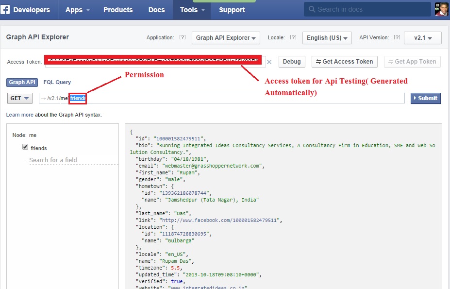Screen dimensions: 450x289
Task: Open the GET method dropdown
Action: click(x=20, y=98)
